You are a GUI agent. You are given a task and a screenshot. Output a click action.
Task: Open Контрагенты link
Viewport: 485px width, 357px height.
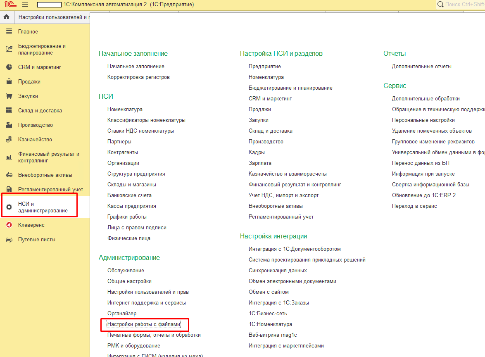(x=122, y=152)
